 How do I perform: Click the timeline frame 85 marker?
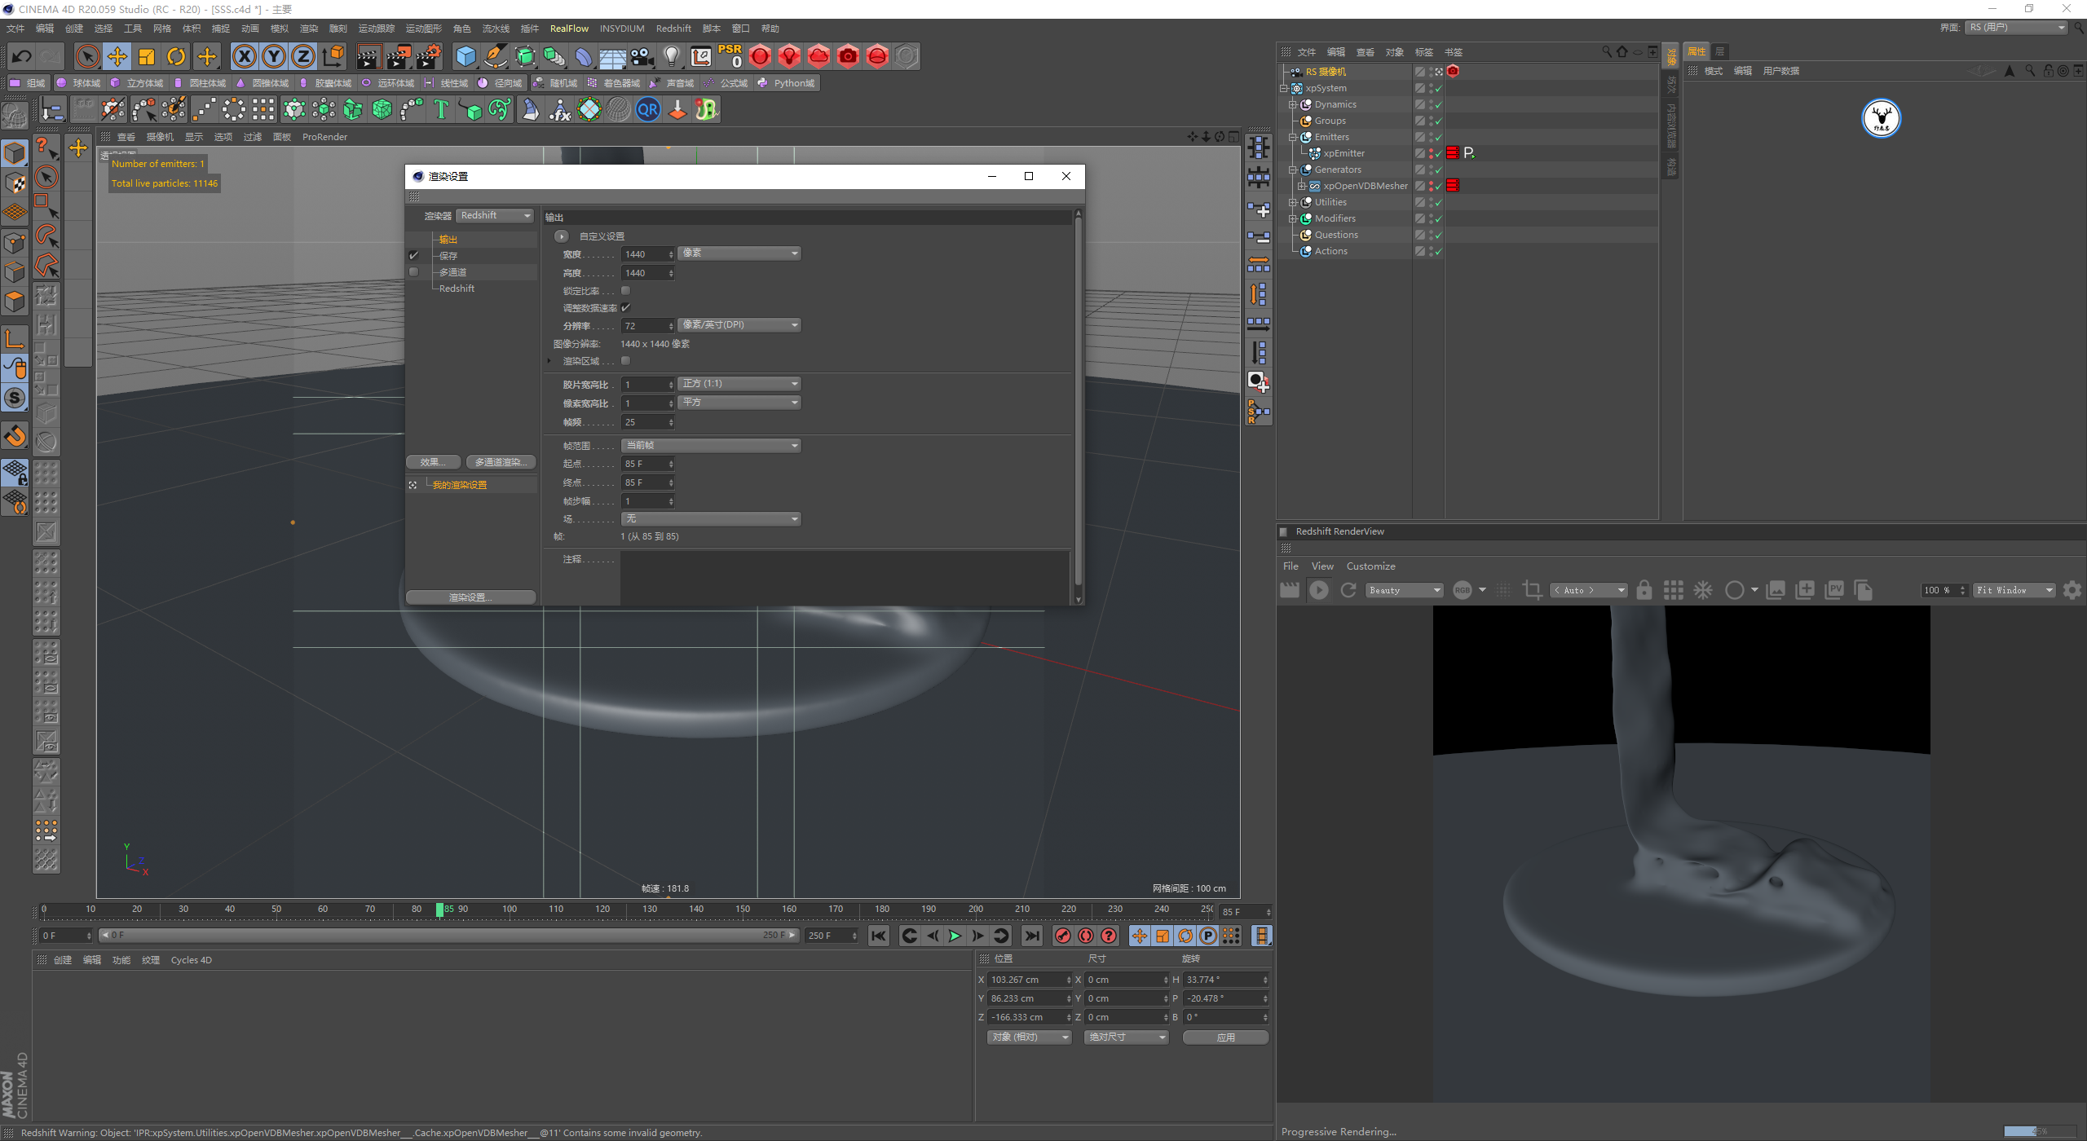[440, 910]
